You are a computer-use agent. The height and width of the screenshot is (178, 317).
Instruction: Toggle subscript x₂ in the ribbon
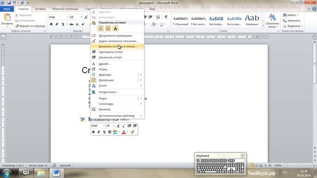[x=77, y=24]
